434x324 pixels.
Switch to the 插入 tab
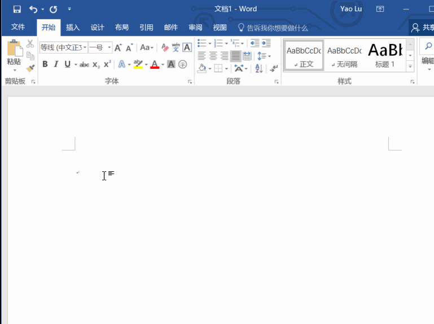click(x=73, y=28)
